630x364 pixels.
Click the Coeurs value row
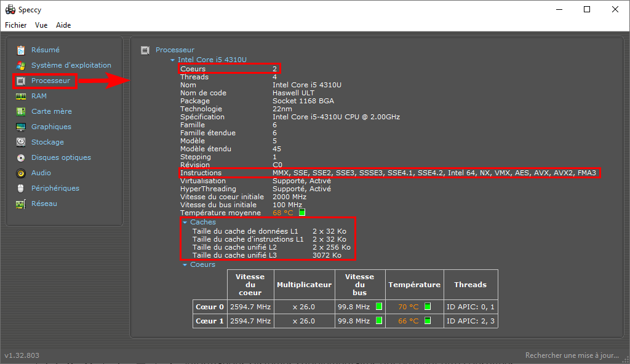(x=229, y=69)
